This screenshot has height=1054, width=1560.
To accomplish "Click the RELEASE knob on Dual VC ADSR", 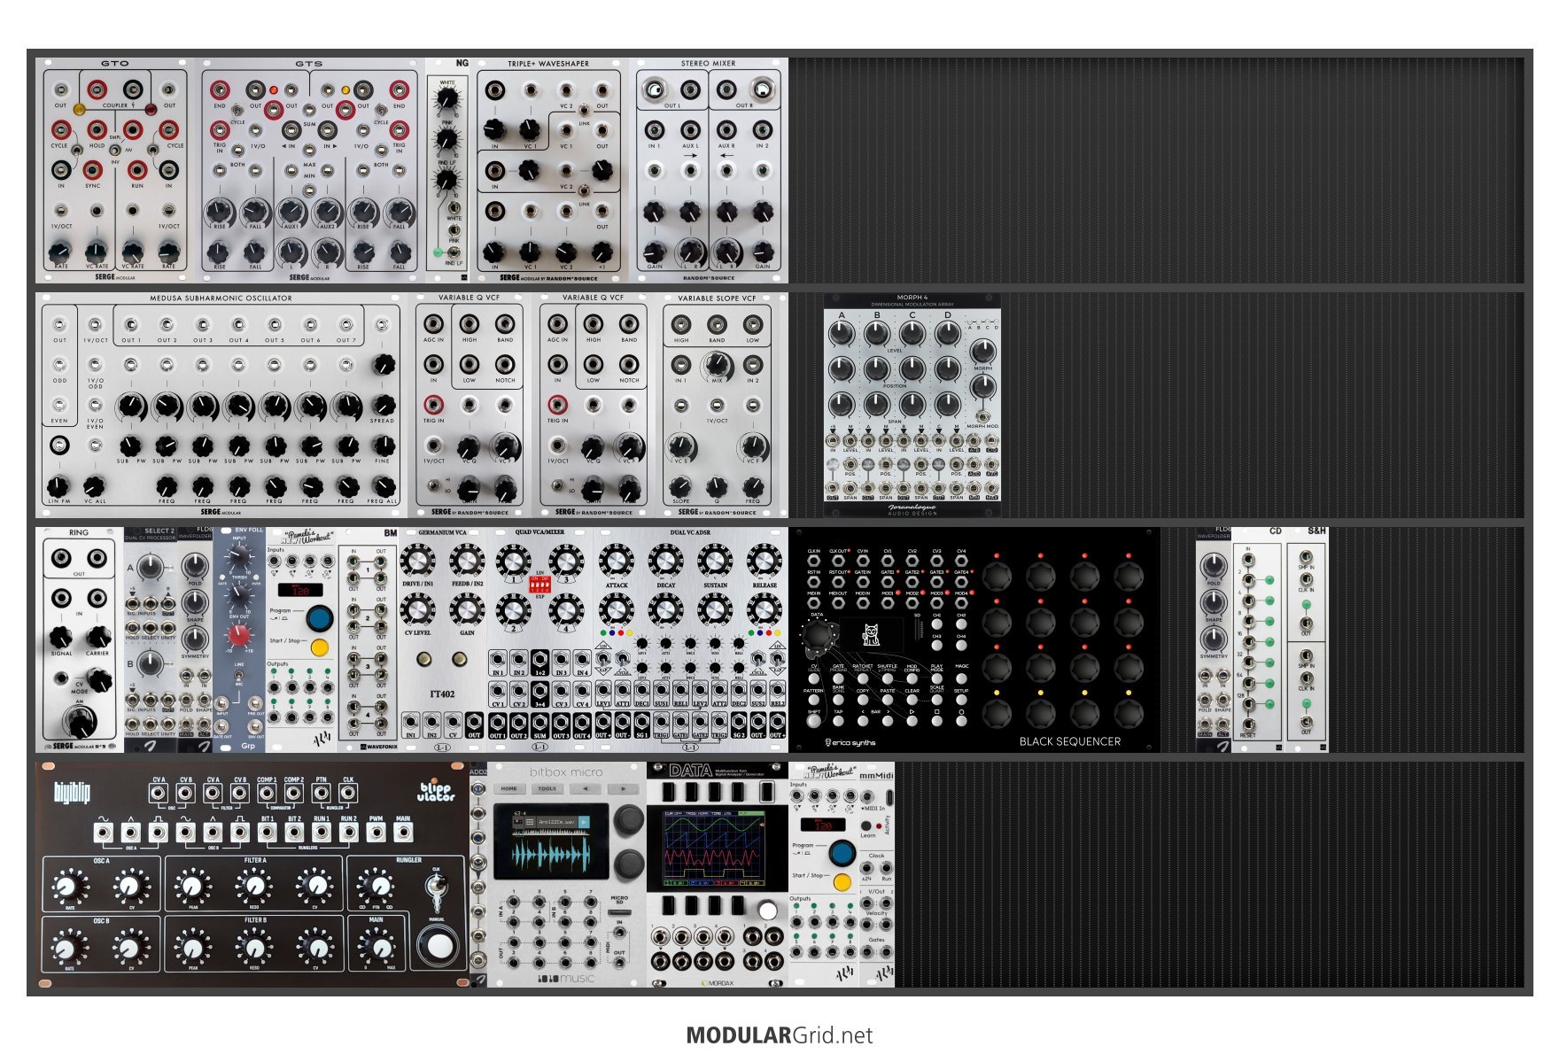I will tap(764, 561).
